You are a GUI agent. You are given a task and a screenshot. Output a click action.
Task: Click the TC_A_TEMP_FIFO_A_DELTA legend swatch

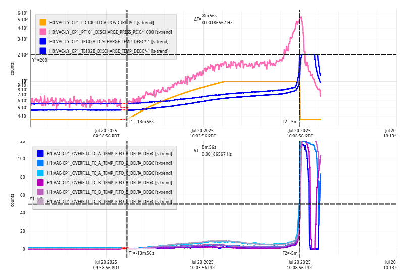point(40,153)
